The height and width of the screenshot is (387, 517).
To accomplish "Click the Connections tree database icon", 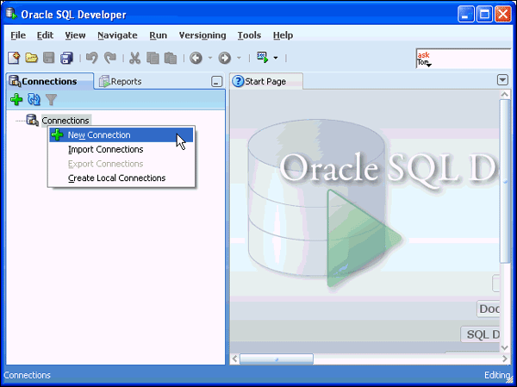I will (x=33, y=120).
